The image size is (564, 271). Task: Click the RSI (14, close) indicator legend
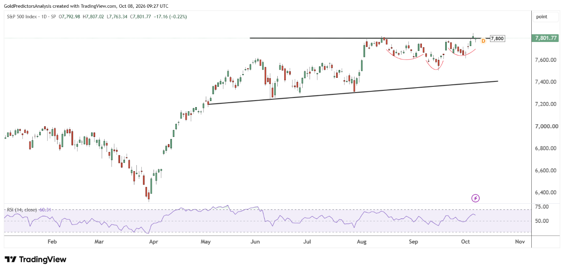pos(22,210)
